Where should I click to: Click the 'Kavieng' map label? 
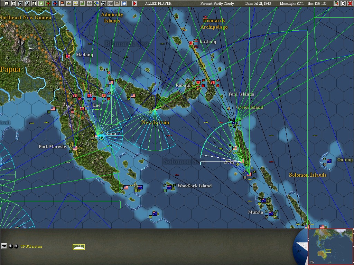(x=208, y=42)
